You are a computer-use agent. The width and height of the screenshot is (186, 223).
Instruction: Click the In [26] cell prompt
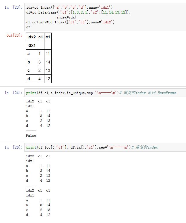coord(13,147)
